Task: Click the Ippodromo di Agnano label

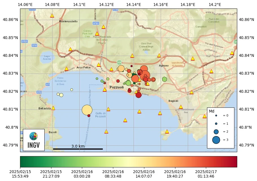Action: [x=177, y=64]
